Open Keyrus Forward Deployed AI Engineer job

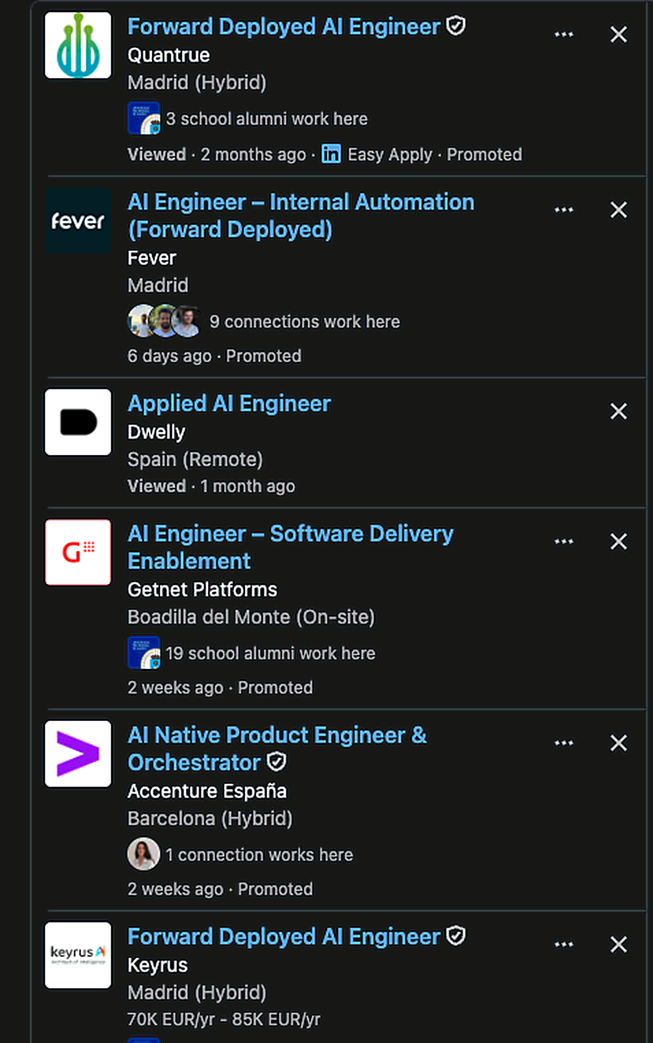[284, 937]
